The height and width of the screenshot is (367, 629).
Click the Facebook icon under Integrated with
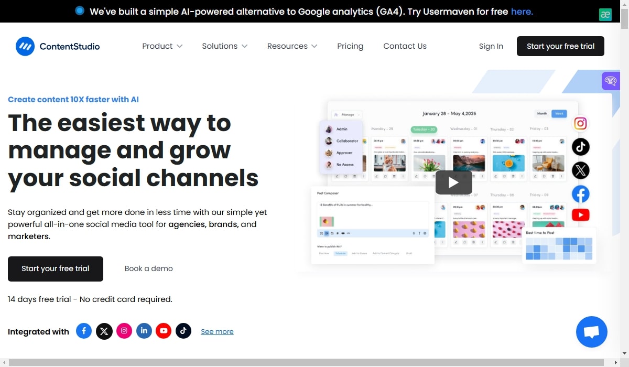point(84,331)
